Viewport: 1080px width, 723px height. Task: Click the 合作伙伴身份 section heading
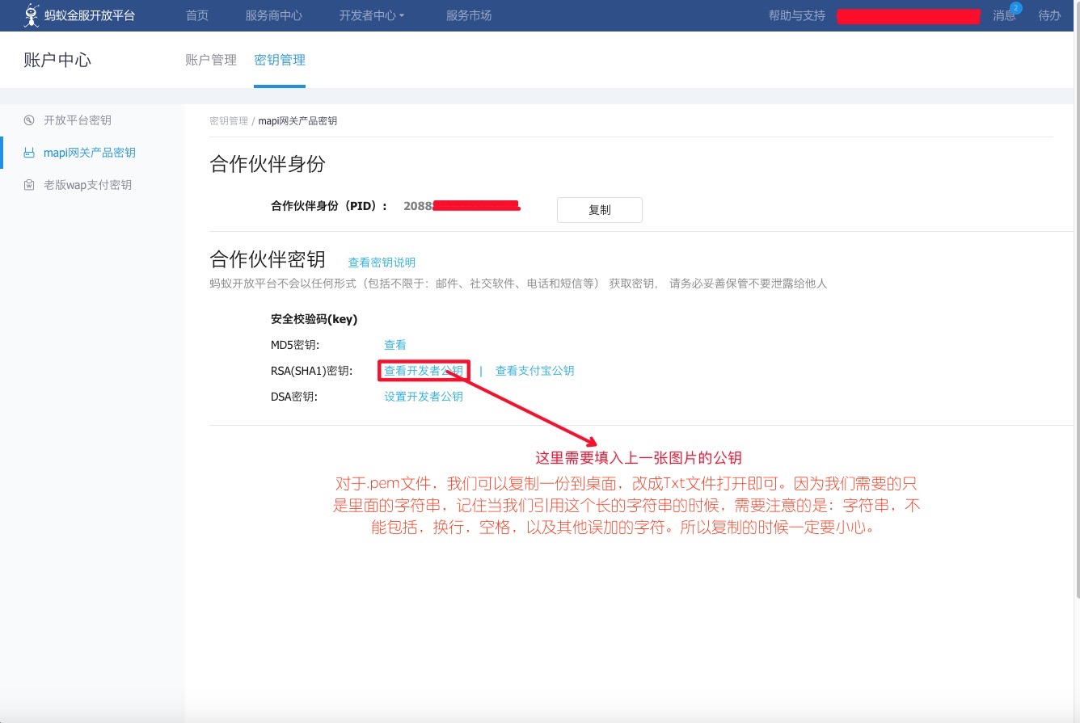[268, 164]
